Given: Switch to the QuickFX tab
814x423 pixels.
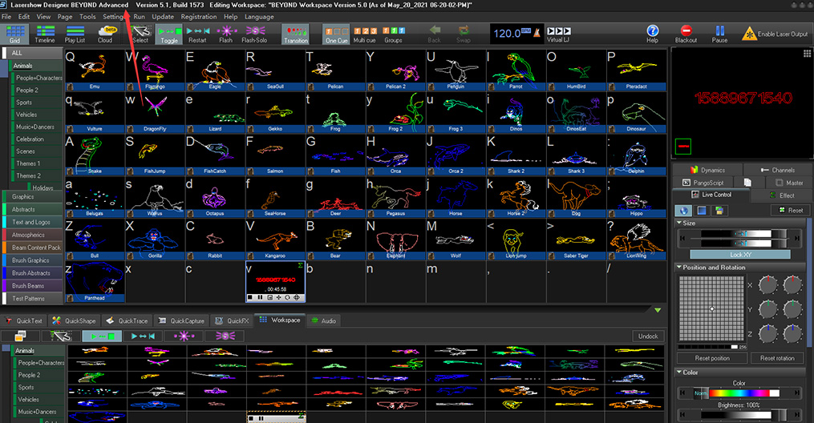Looking at the screenshot, I should tap(232, 320).
